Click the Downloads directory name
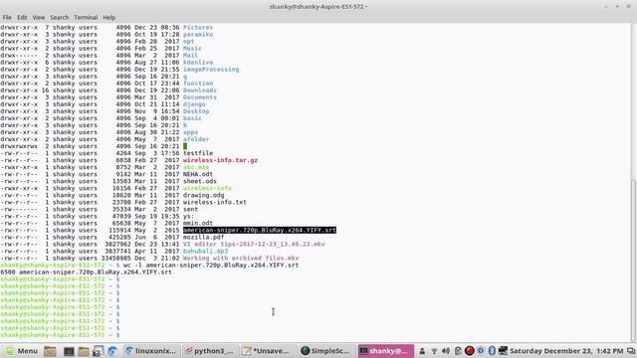The height and width of the screenshot is (358, 637). click(200, 90)
